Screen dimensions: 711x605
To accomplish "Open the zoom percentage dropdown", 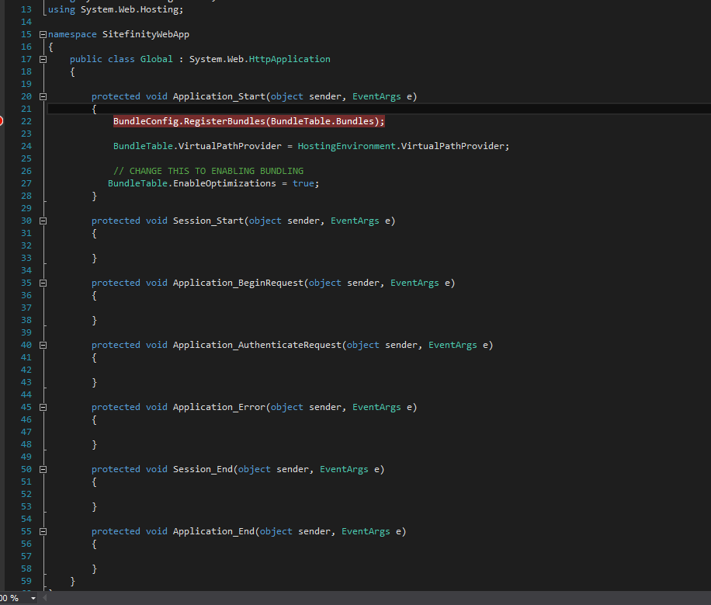I will 33,599.
